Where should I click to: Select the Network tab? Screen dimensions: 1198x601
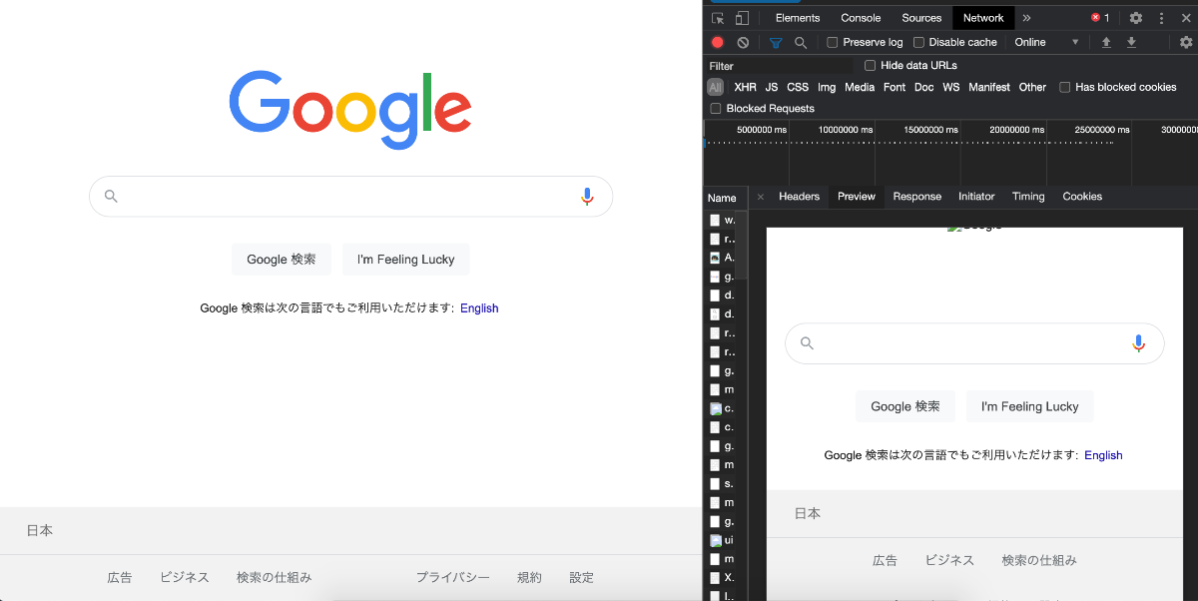click(x=983, y=18)
